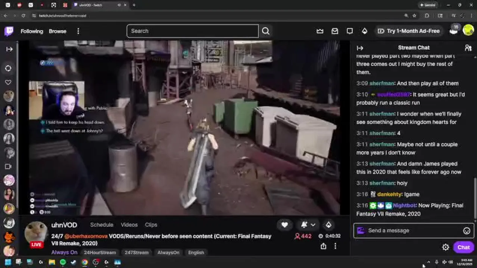
Task: Open the Videos tab
Action: 129,225
